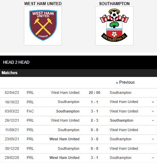
Task: Expand the 16/10/22 match details chevron
Action: 153,102
